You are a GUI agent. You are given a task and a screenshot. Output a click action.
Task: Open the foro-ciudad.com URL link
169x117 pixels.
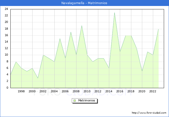pos(149,113)
